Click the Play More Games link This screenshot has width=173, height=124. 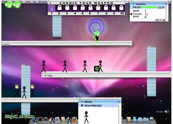pyautogui.click(x=20, y=117)
